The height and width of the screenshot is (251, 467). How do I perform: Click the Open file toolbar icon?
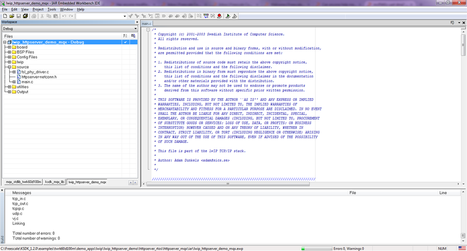pyautogui.click(x=12, y=16)
